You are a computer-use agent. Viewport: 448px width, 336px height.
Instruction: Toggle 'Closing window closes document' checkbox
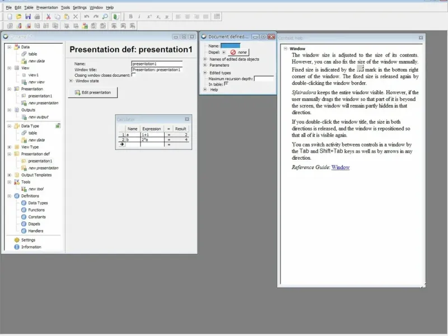click(133, 74)
